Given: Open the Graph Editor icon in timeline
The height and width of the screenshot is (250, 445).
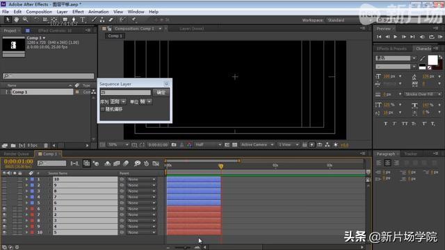Looking at the screenshot, I should click(156, 163).
